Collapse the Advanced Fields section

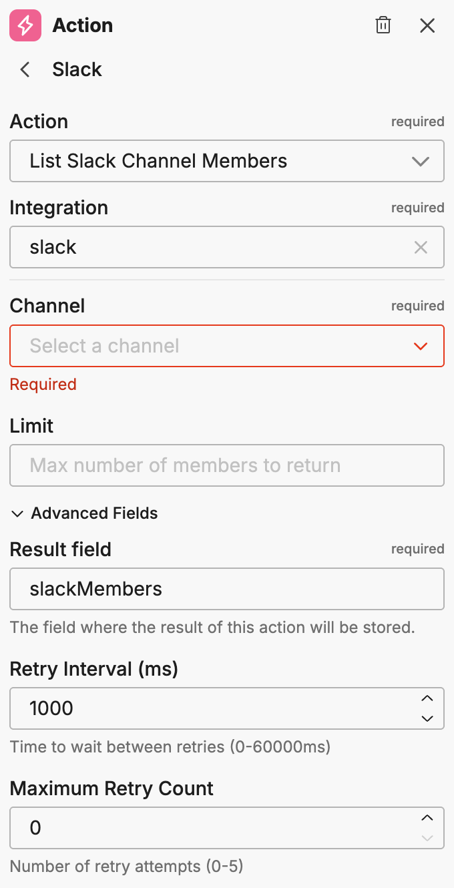84,513
